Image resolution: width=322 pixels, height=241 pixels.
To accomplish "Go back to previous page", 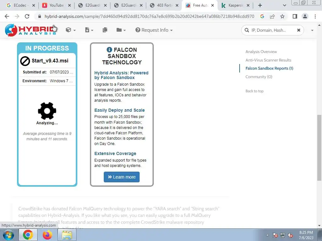I will pyautogui.click(x=7, y=16).
